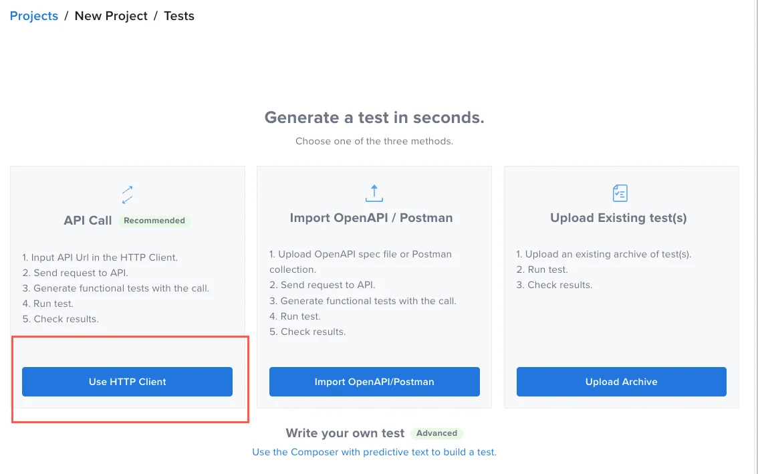Select New Project in the breadcrumb
This screenshot has width=758, height=474.
click(x=111, y=16)
